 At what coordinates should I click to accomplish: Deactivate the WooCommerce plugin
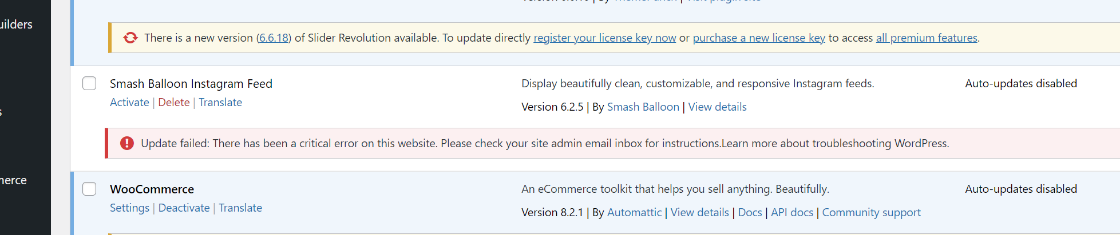184,208
